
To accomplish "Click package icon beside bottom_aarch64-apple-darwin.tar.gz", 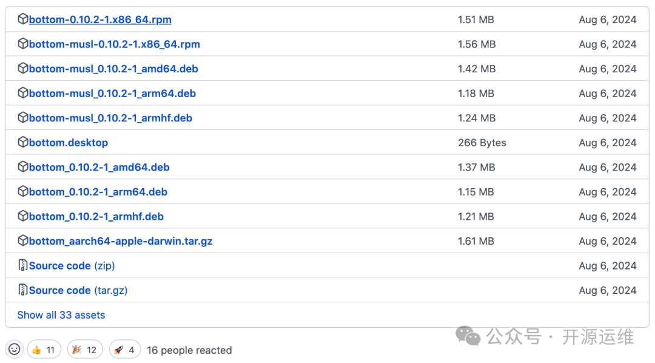I will click(x=23, y=241).
